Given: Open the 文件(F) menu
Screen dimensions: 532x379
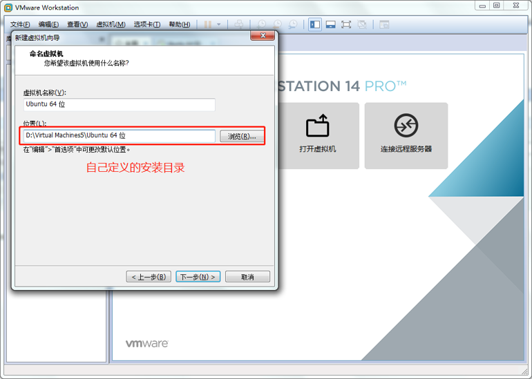Looking at the screenshot, I should tap(20, 24).
